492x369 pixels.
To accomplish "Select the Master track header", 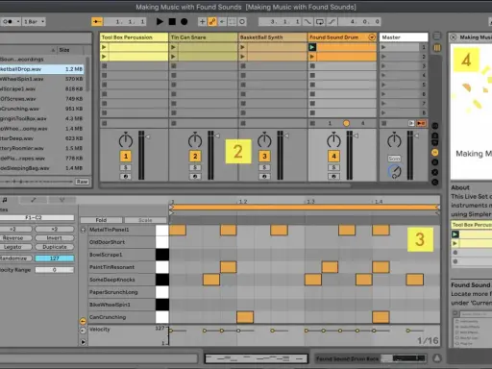I will click(x=404, y=37).
